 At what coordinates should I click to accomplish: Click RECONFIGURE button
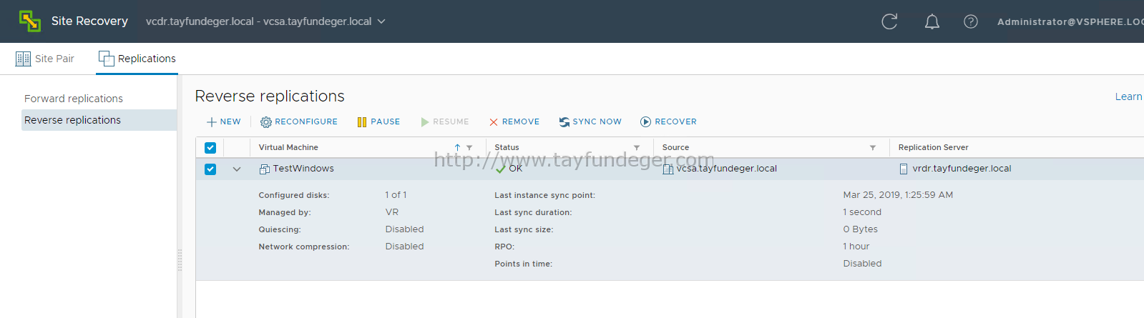pyautogui.click(x=299, y=121)
